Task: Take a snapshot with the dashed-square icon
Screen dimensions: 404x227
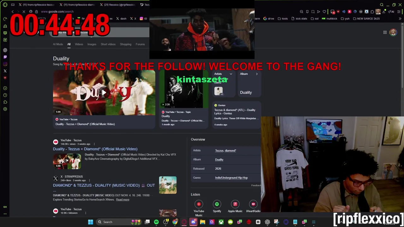Action: (x=313, y=12)
